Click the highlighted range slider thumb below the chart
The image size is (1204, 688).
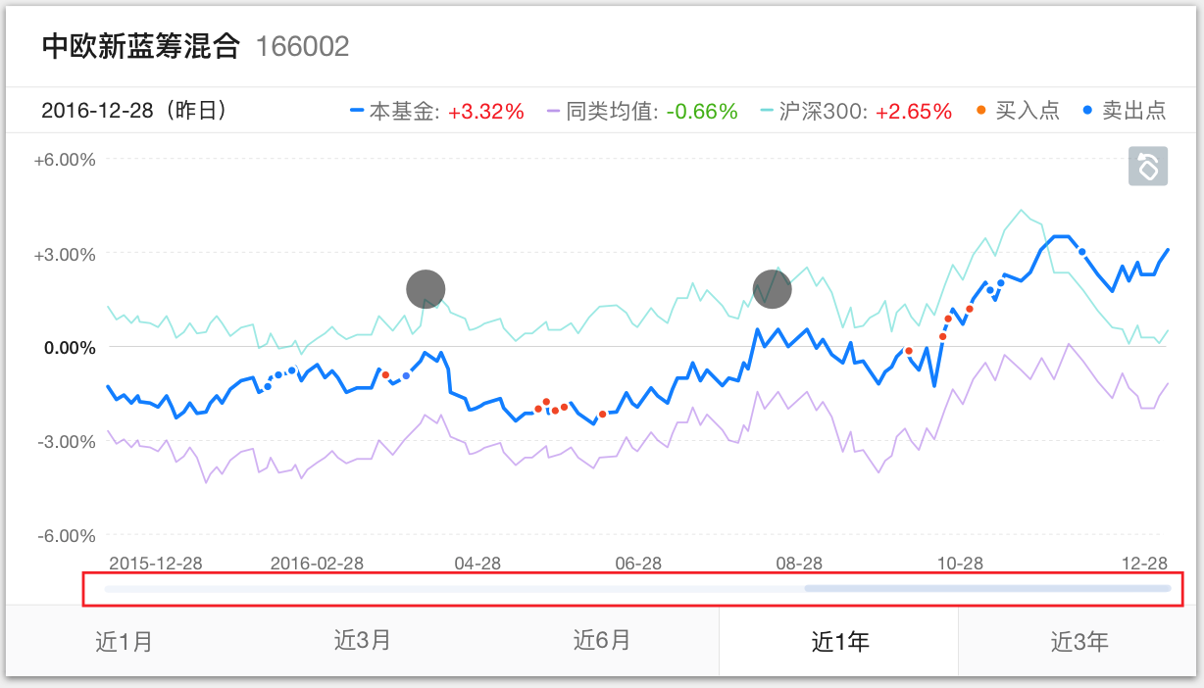[x=987, y=589]
